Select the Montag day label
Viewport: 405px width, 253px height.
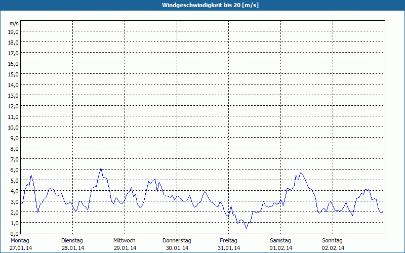tap(20, 240)
